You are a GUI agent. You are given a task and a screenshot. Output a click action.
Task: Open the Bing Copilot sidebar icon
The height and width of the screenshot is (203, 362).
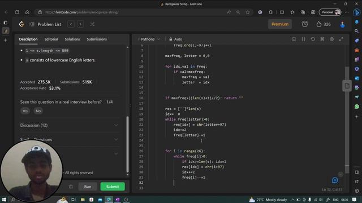[357, 12]
